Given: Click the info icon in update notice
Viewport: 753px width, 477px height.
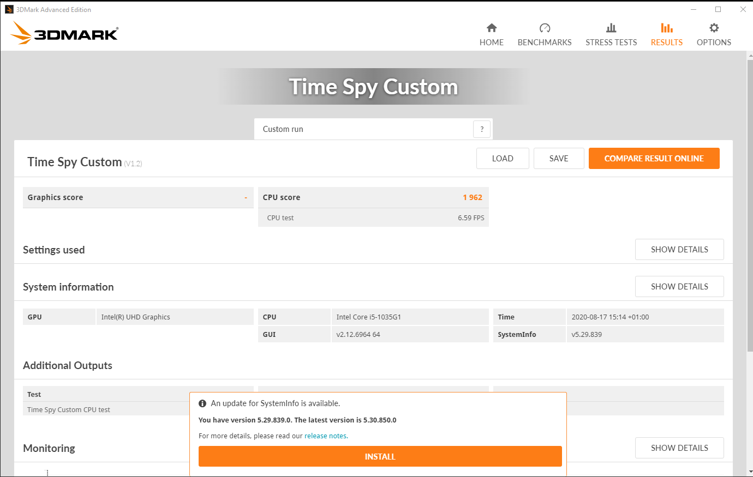Looking at the screenshot, I should [x=202, y=403].
